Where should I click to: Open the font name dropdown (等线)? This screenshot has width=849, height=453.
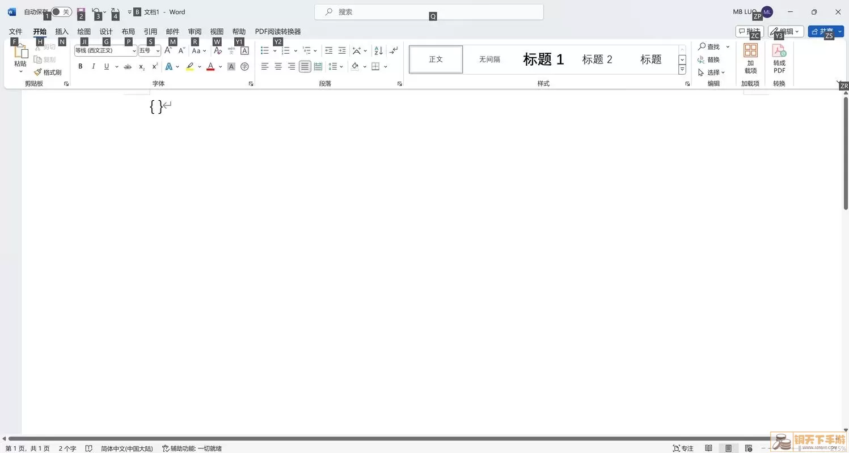[134, 51]
